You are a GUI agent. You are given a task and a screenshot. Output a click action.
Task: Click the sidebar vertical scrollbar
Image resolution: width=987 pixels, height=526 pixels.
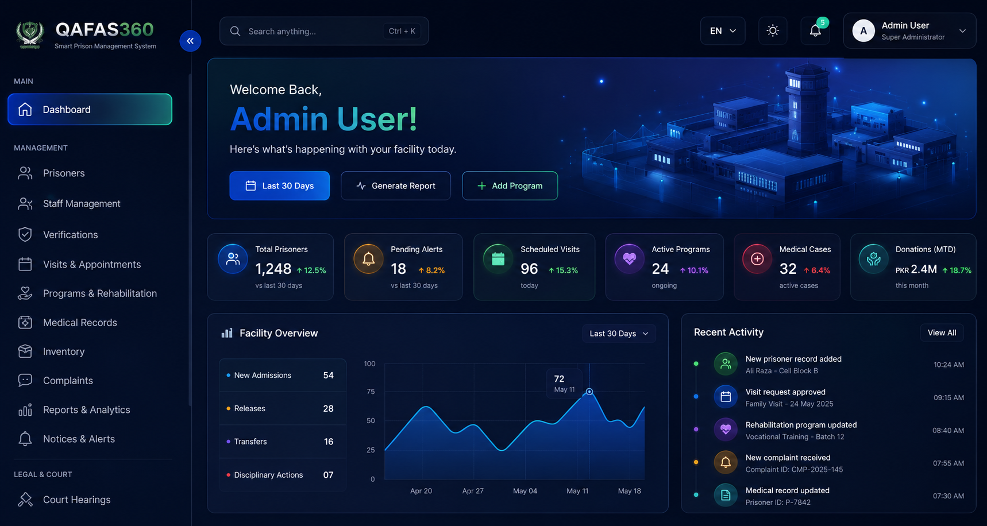190,240
